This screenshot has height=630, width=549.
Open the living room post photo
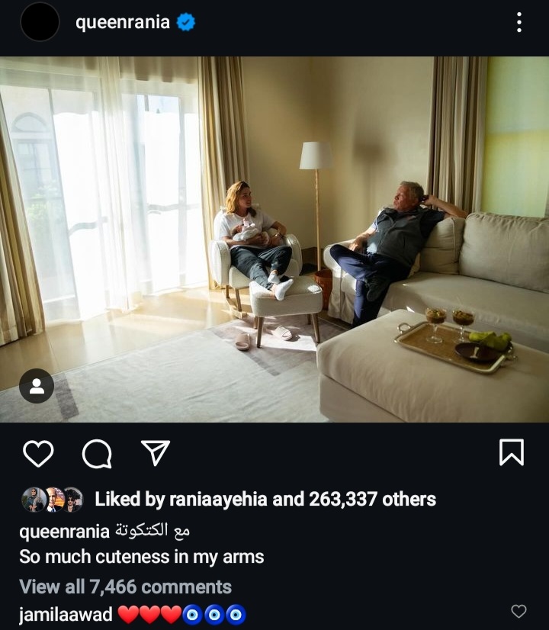pyautogui.click(x=274, y=239)
